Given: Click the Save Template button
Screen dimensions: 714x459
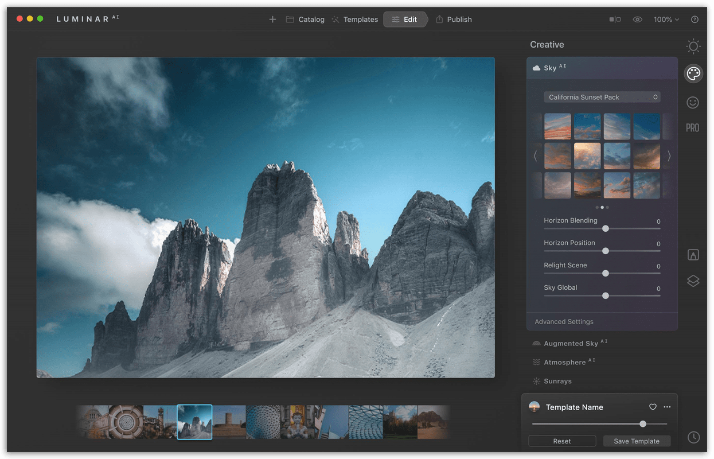Looking at the screenshot, I should tap(637, 441).
